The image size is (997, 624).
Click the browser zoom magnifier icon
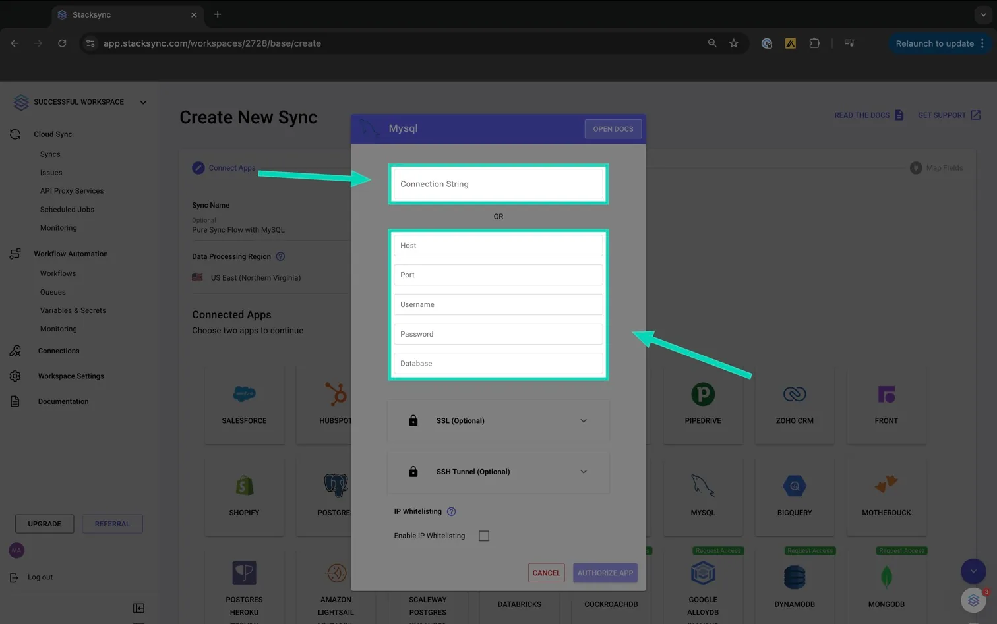[x=712, y=43]
